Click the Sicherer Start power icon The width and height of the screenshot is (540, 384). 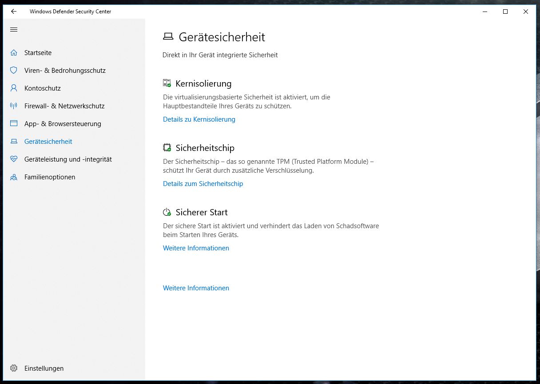(x=167, y=212)
